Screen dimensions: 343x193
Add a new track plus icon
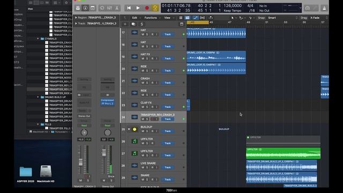(x=125, y=24)
